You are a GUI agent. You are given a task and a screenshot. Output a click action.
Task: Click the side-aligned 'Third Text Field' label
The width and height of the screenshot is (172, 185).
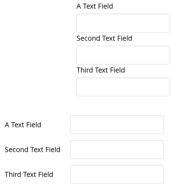click(29, 175)
